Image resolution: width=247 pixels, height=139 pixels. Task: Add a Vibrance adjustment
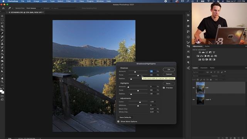click(x=214, y=53)
